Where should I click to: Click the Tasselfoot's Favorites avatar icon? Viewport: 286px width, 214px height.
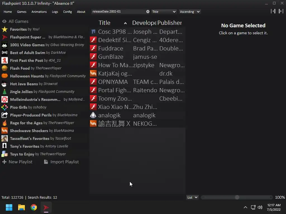point(4,138)
